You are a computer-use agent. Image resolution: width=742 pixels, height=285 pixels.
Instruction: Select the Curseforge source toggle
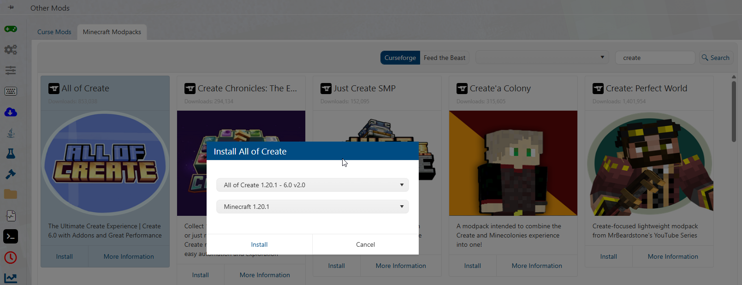coord(400,58)
